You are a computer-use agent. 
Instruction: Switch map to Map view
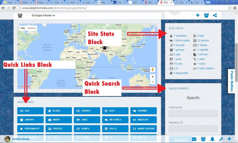point(23,28)
